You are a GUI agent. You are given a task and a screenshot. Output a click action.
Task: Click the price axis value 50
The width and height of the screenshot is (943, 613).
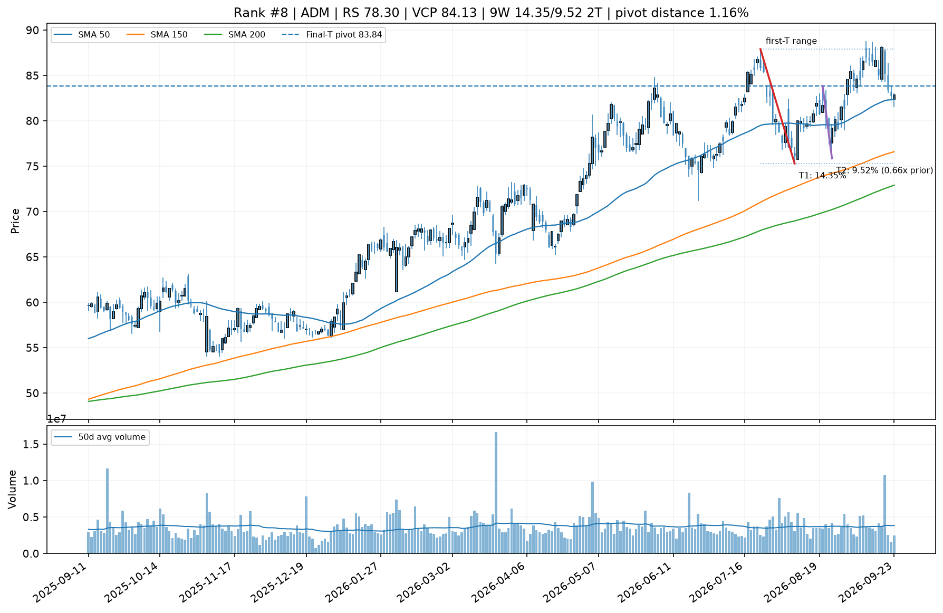tap(33, 394)
